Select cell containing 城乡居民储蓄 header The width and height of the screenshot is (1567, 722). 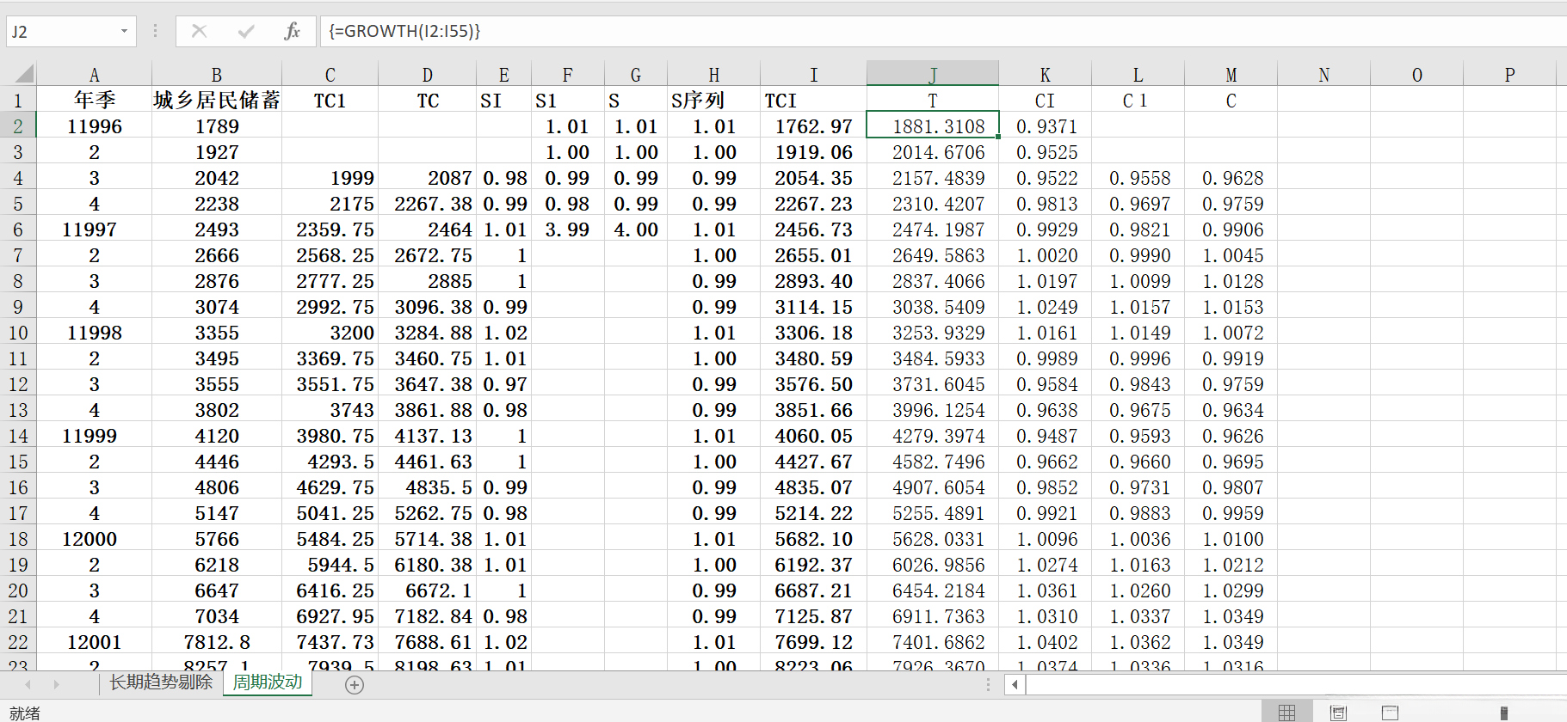click(217, 101)
